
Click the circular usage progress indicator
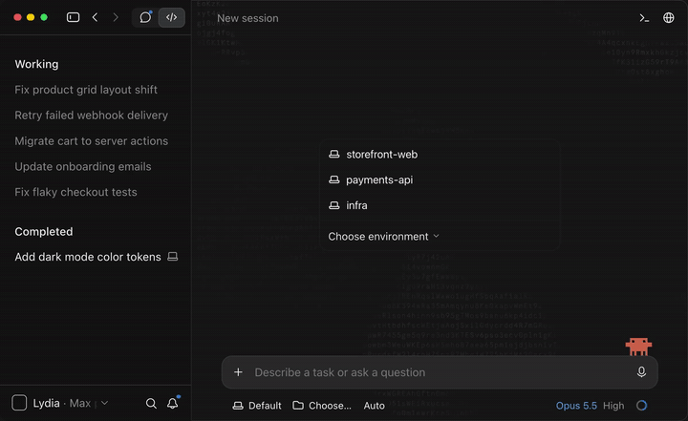pyautogui.click(x=641, y=405)
